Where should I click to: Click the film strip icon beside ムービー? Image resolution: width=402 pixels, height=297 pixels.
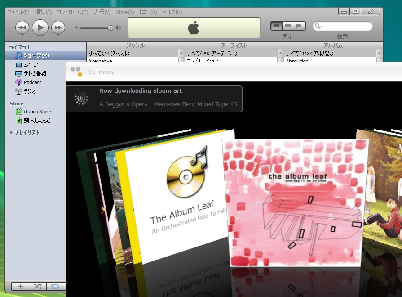(x=19, y=64)
